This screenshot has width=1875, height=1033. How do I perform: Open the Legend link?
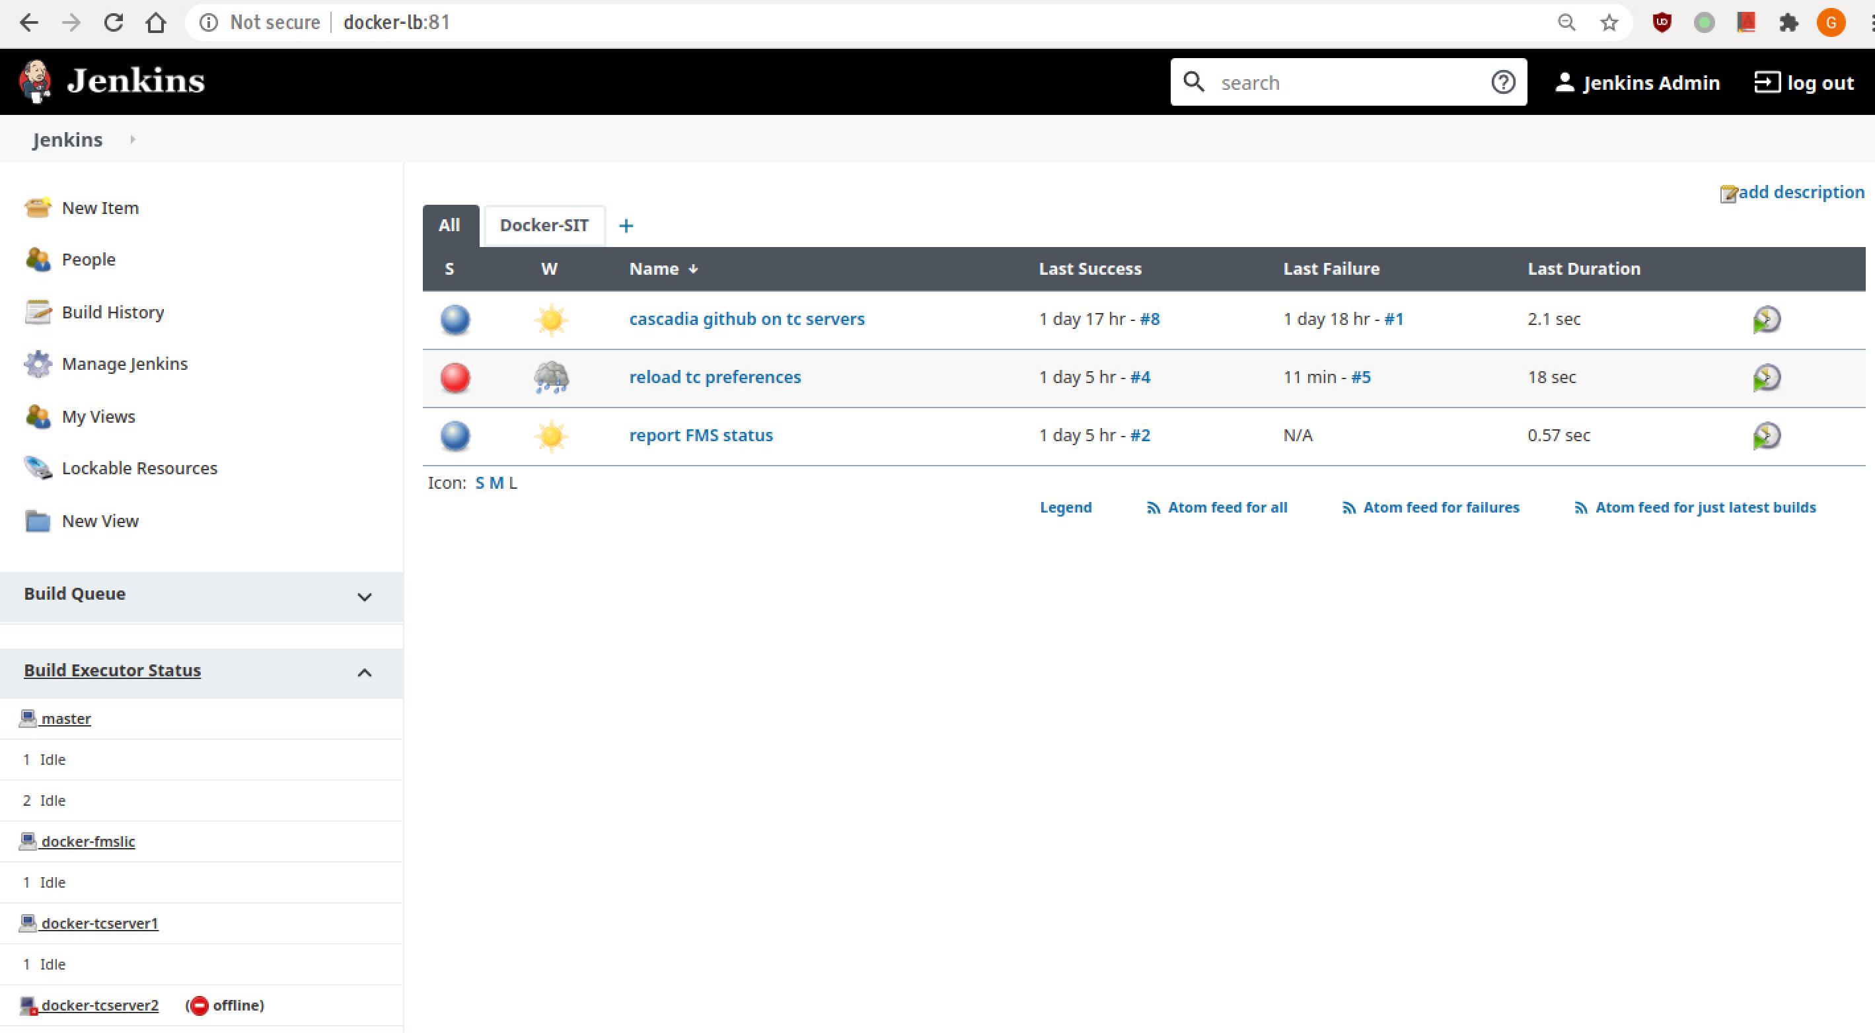[x=1066, y=508]
